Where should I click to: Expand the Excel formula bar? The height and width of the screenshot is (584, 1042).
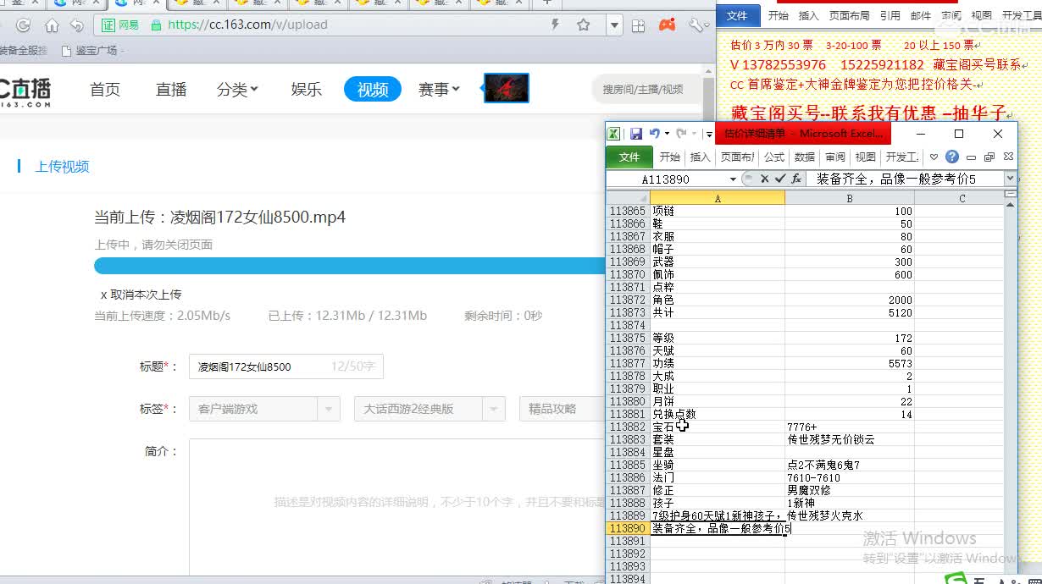1010,179
